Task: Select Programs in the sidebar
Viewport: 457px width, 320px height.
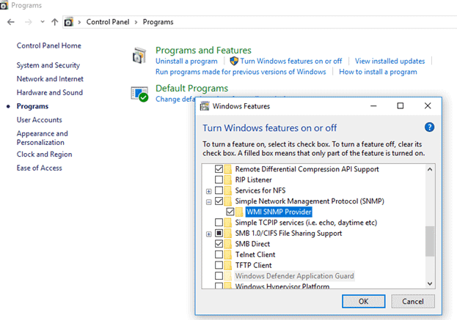Action: (32, 106)
